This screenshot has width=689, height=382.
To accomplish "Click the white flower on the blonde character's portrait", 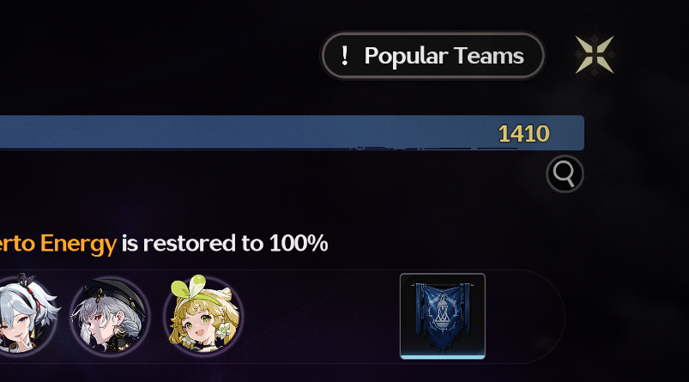I will pos(225,330).
